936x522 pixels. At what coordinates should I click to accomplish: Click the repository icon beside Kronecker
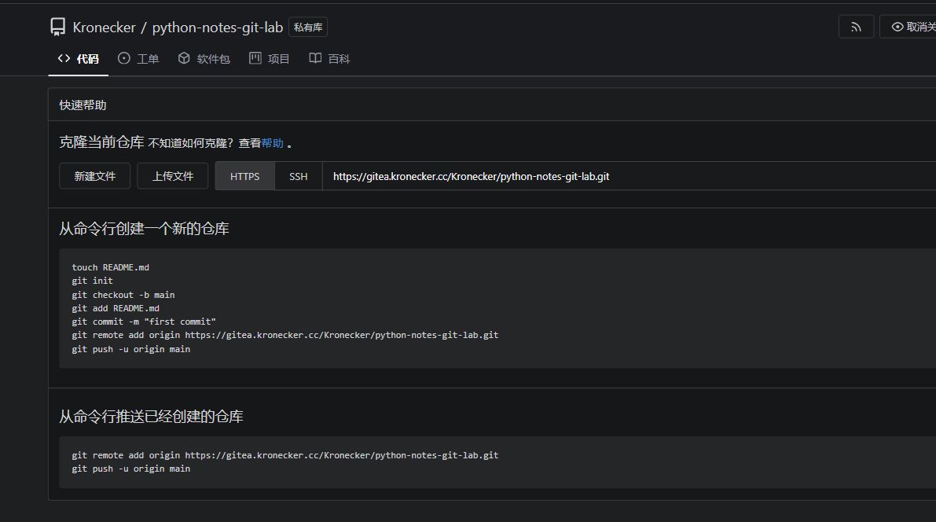point(58,27)
